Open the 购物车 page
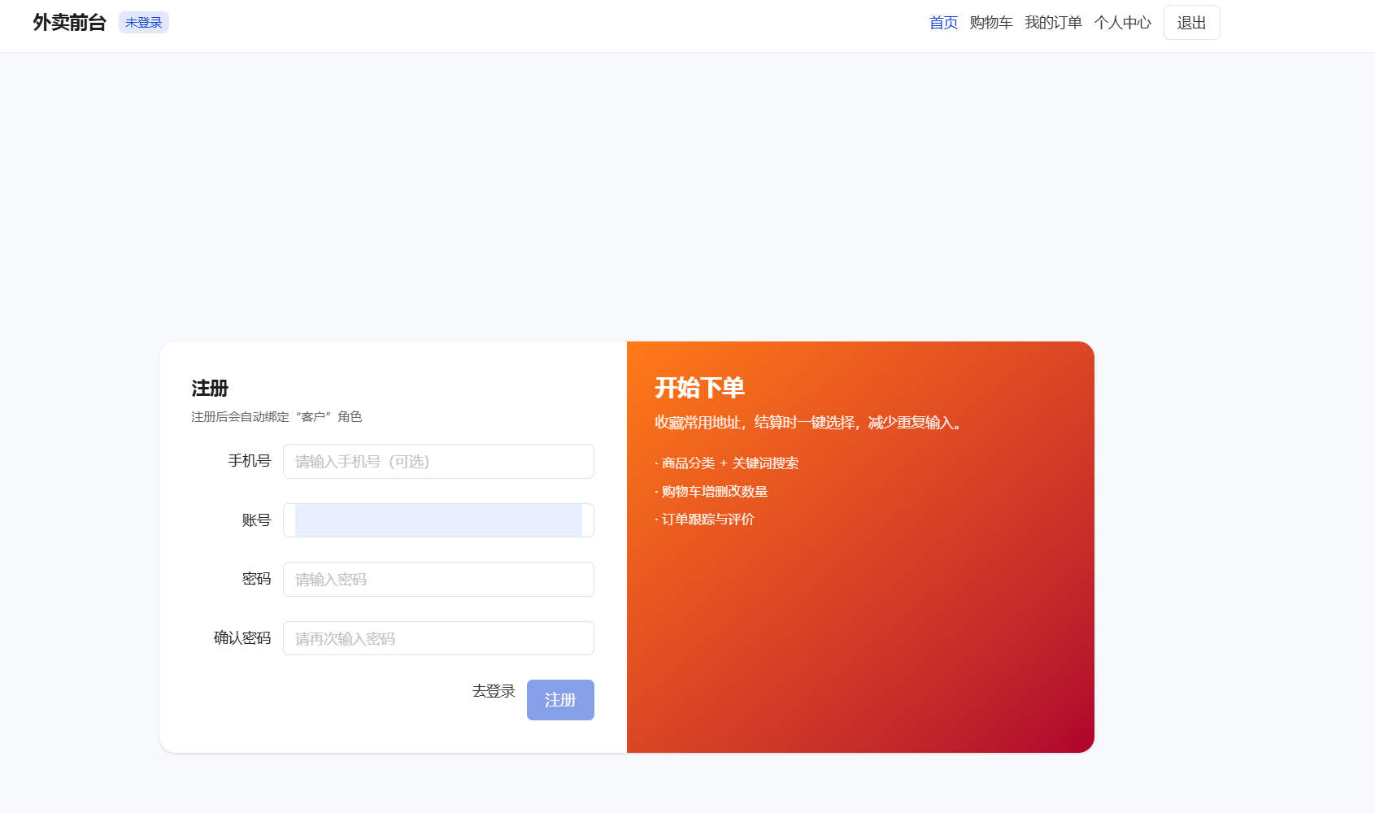 pyautogui.click(x=990, y=23)
